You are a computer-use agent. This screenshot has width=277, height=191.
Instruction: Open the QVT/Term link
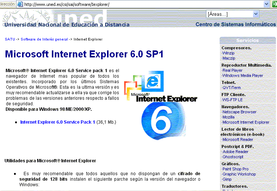click(232, 88)
